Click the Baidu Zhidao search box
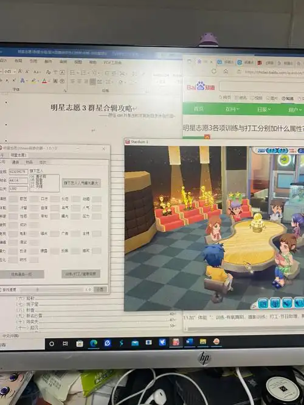The height and width of the screenshot is (405, 304). coord(261,86)
